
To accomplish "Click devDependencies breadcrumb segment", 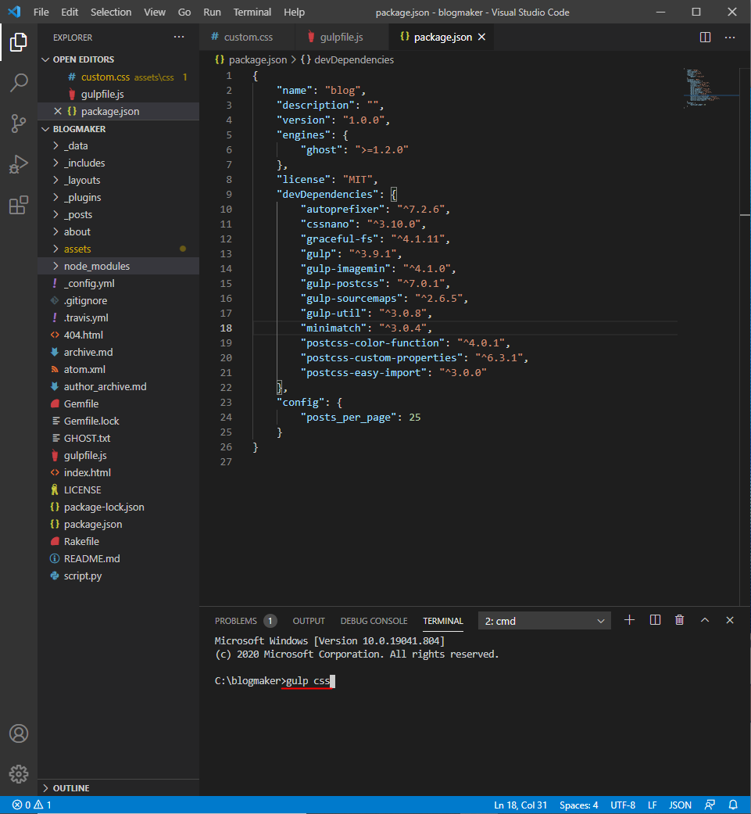I will (348, 59).
